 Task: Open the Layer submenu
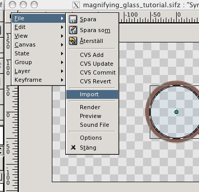pos(38,71)
